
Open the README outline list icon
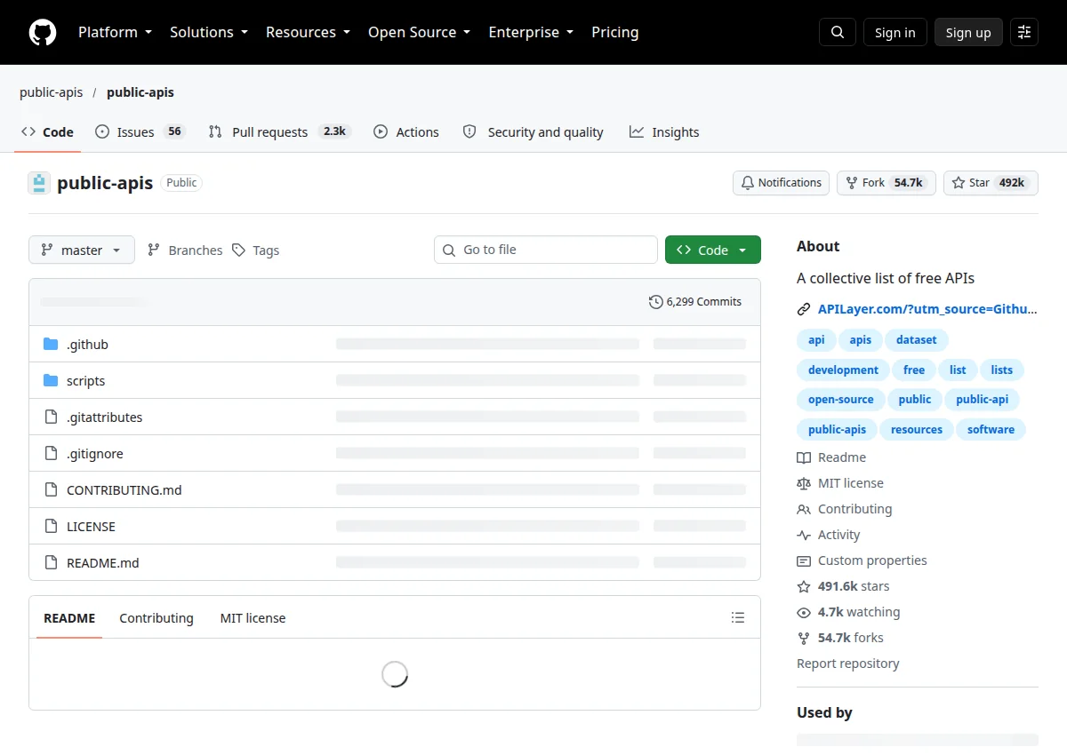click(x=738, y=617)
